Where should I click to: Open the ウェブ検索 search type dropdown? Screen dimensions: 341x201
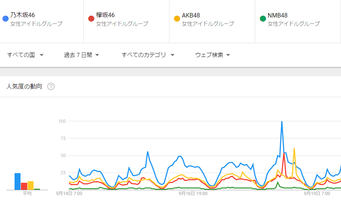tap(212, 55)
